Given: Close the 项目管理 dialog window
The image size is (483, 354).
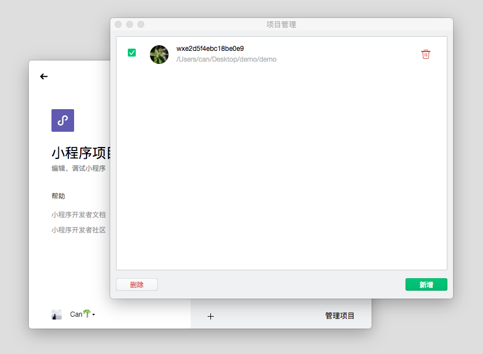Looking at the screenshot, I should tap(118, 24).
